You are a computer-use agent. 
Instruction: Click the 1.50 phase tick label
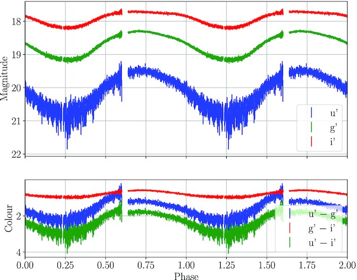click(x=267, y=265)
